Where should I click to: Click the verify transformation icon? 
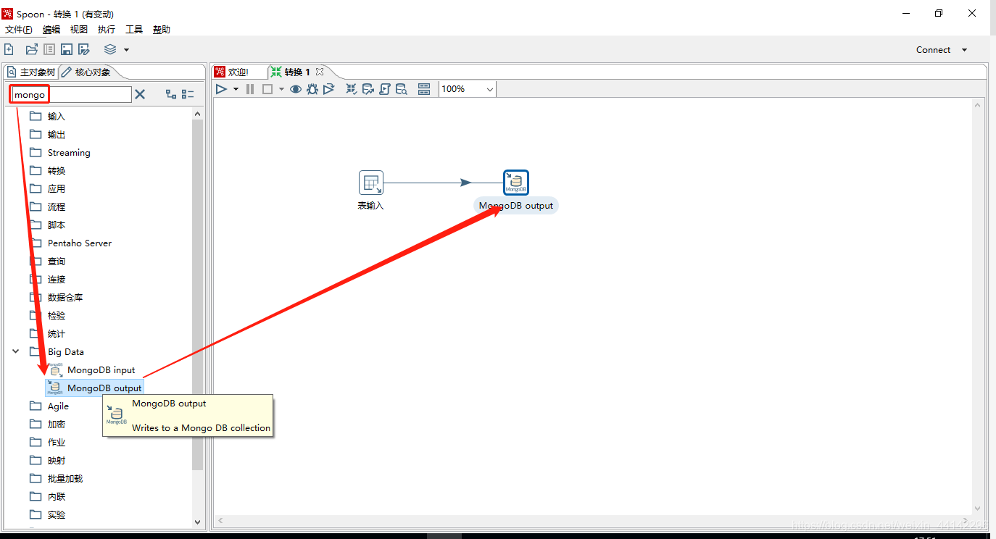click(352, 89)
